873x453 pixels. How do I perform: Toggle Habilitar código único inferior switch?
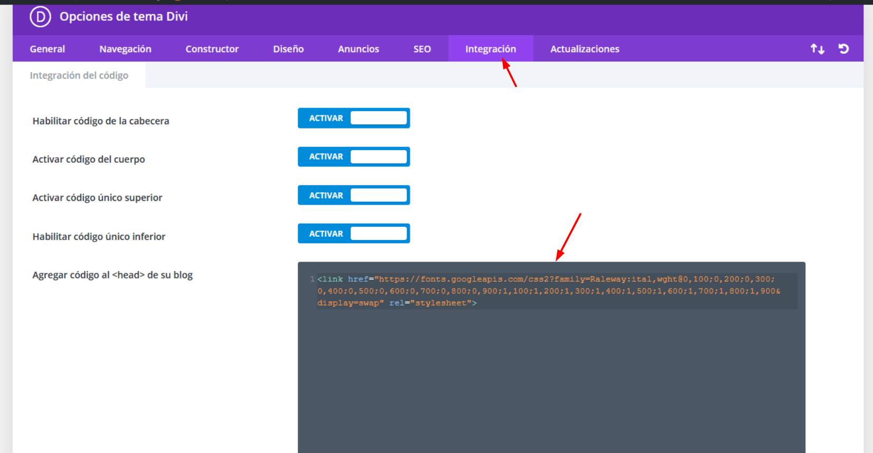(354, 234)
